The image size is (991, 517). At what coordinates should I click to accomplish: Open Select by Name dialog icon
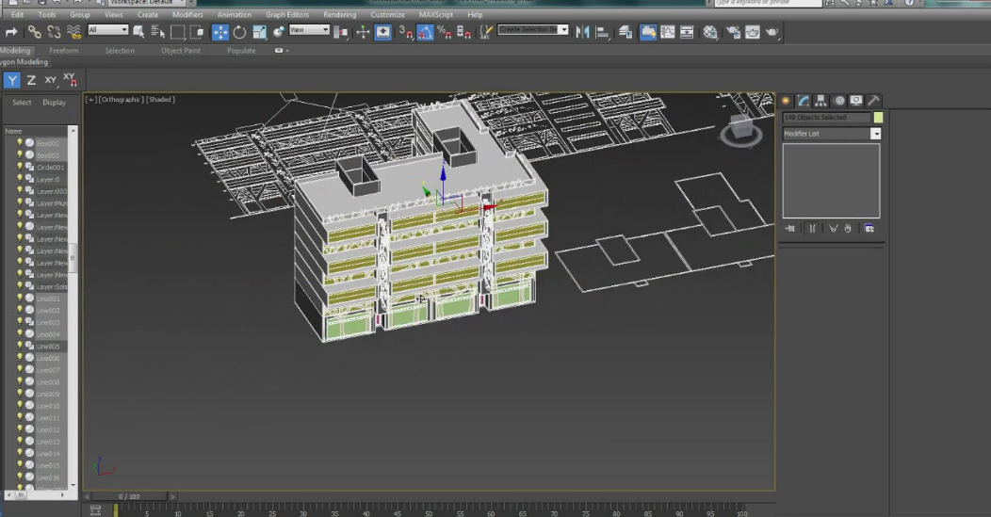point(158,32)
